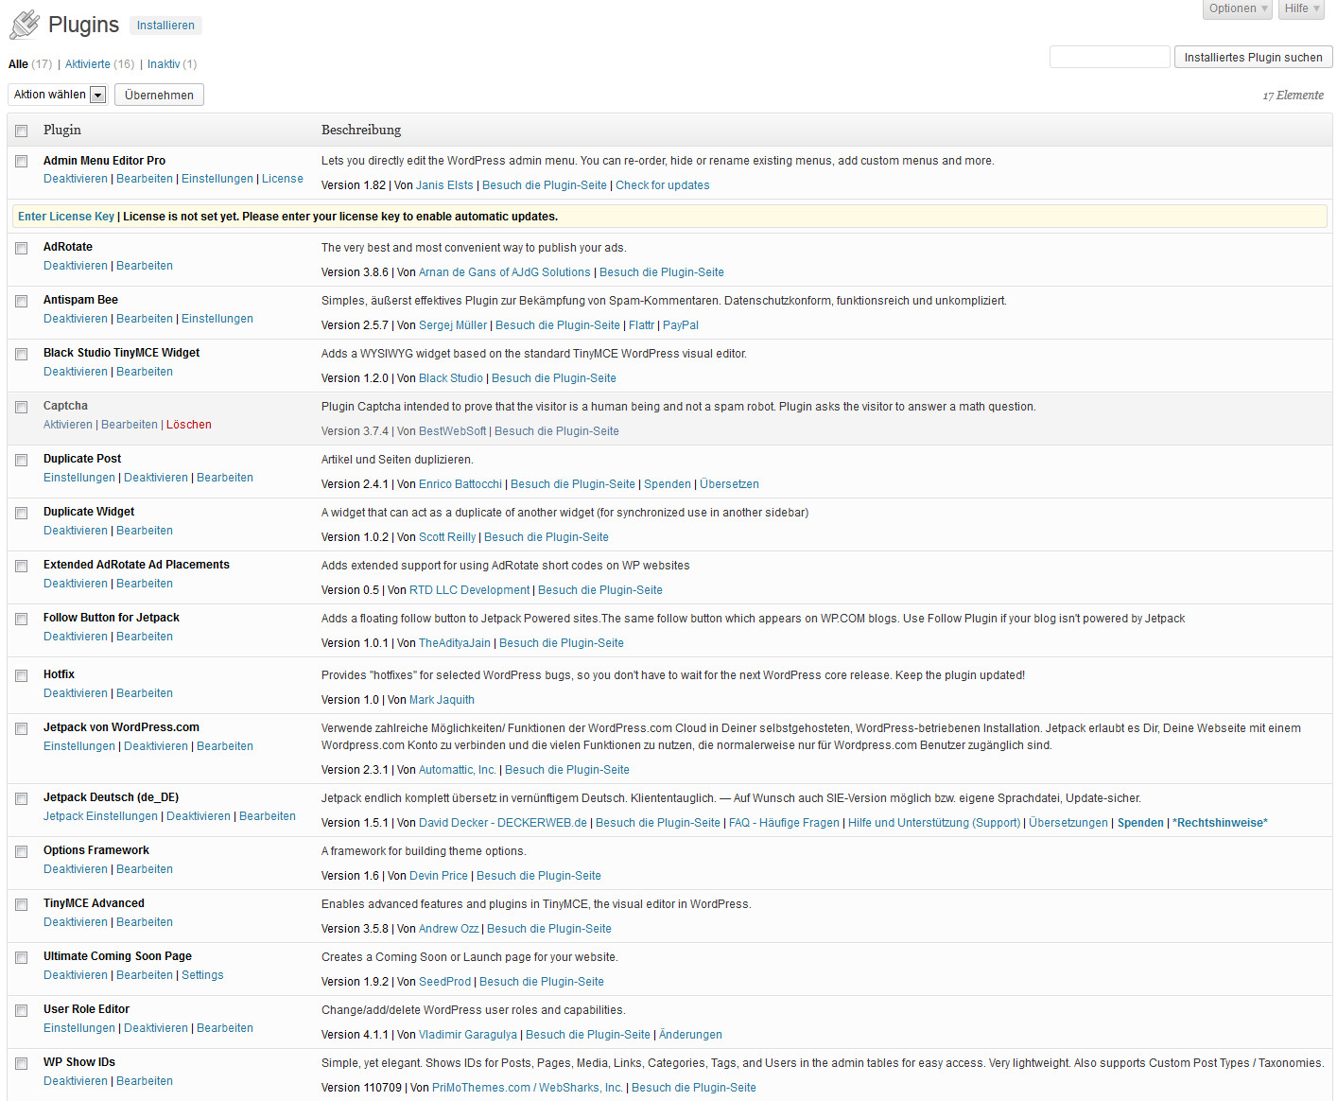Tick the select-all checkbox beside the Plugin header
This screenshot has width=1337, height=1101.
click(x=21, y=131)
